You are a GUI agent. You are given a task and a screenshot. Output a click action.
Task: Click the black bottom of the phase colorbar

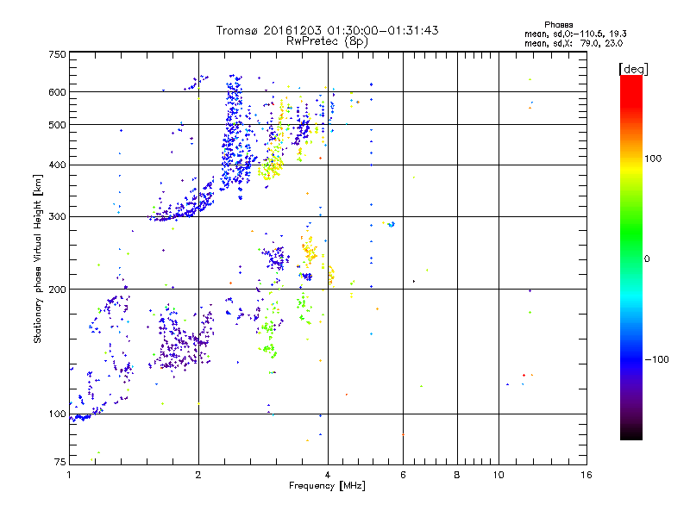tap(631, 433)
